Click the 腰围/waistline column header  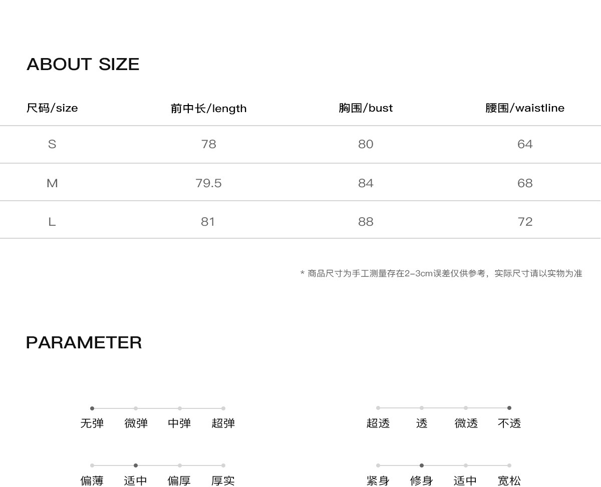tap(525, 108)
